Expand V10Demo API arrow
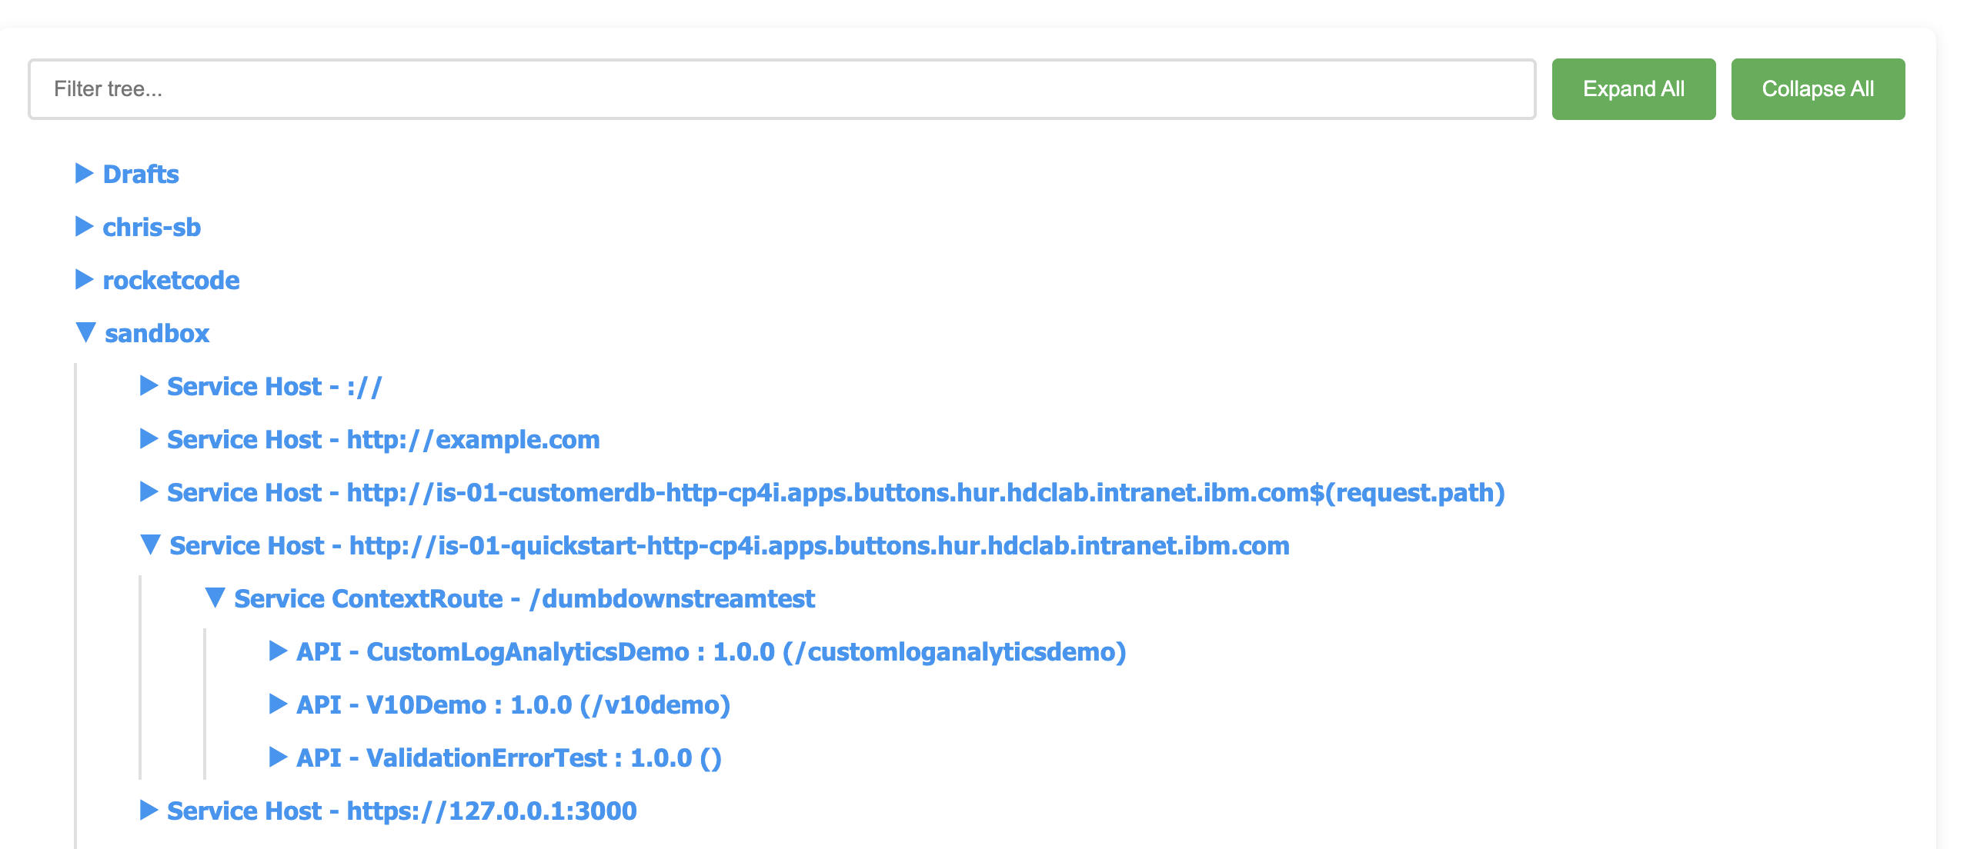The width and height of the screenshot is (1987, 849). (x=278, y=704)
